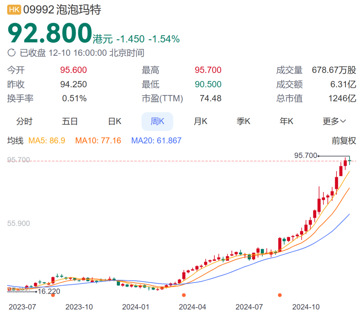Click the 成交量 value 678.67万股
363x316 pixels.
click(334, 70)
